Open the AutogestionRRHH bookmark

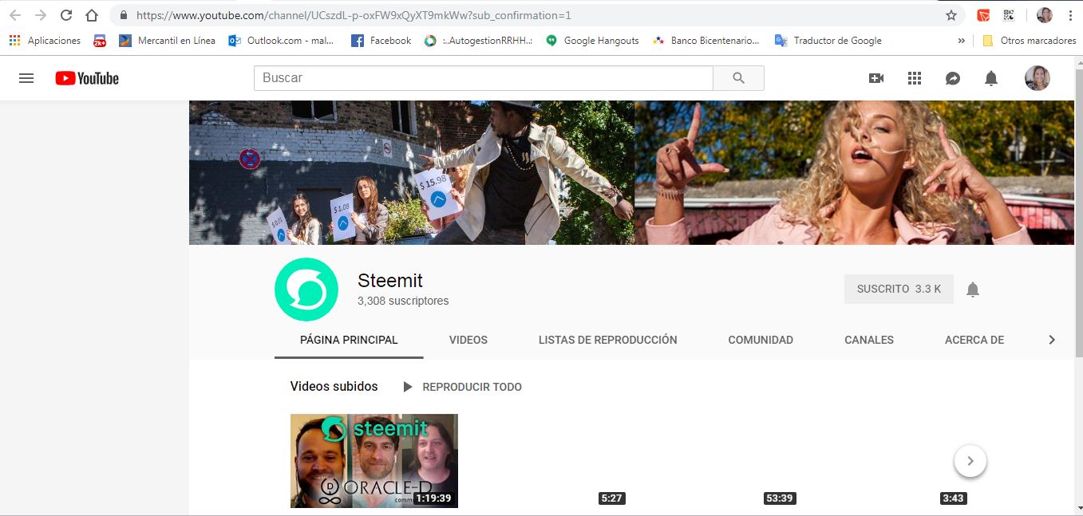478,41
